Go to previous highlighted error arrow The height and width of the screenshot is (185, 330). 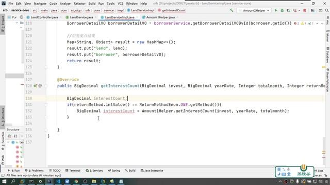point(317,24)
